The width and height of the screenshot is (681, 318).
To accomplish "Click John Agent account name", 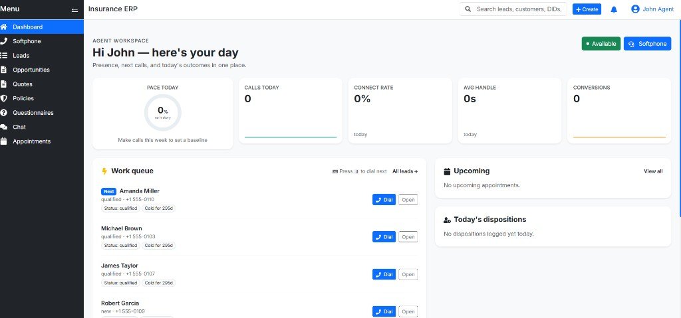I will point(658,9).
